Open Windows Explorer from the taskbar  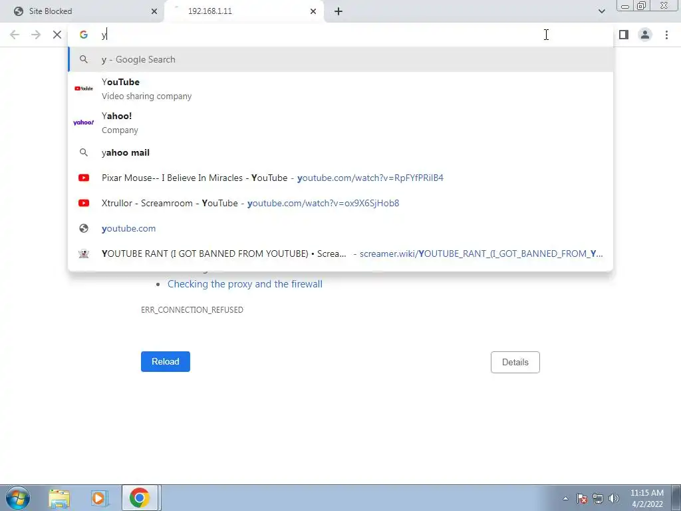pyautogui.click(x=59, y=498)
